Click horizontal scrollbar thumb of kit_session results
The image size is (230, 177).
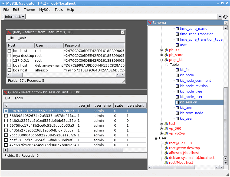pos(65,150)
